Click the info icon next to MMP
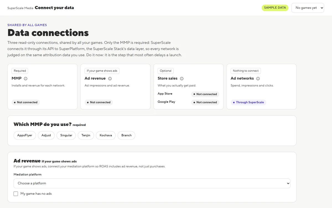Viewport: 332px width, 208px height. 26,78
